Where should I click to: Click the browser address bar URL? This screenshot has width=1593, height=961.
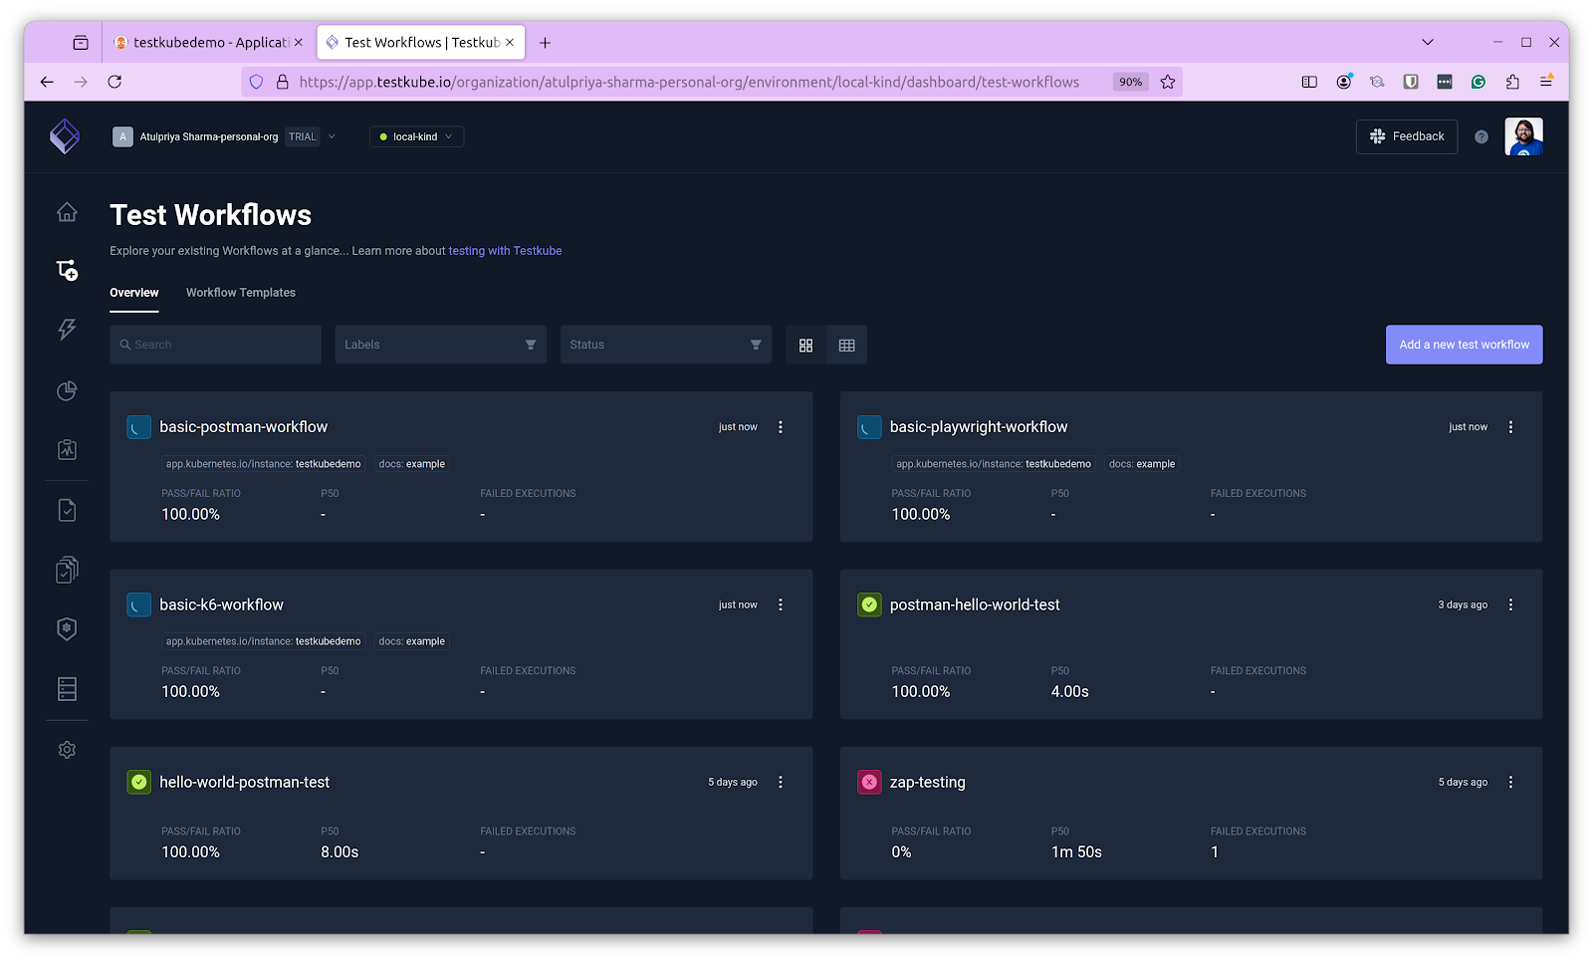(689, 82)
